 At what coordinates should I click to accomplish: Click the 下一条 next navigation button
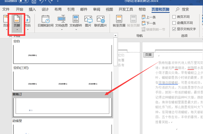149,23
